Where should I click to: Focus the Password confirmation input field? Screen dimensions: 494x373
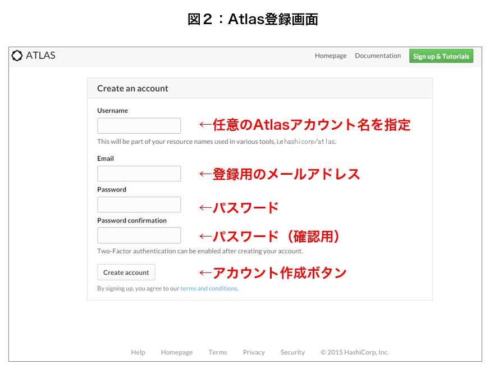[x=139, y=235]
